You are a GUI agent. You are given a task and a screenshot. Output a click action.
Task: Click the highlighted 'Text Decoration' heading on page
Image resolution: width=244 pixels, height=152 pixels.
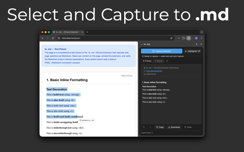(57, 89)
